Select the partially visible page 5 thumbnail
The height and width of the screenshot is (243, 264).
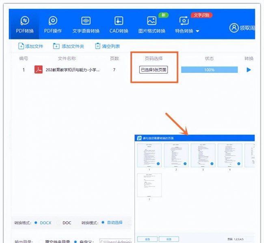[250, 155]
